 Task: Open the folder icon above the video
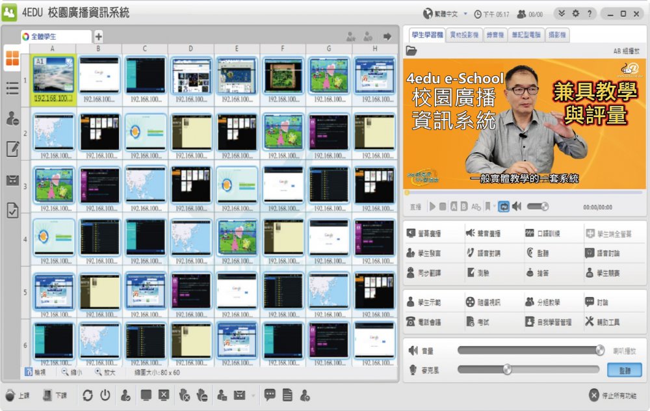[x=411, y=51]
